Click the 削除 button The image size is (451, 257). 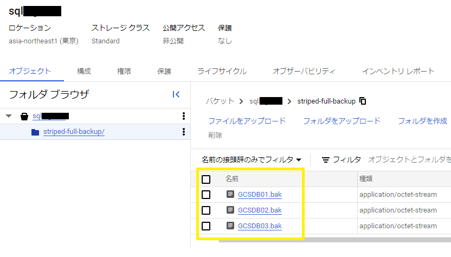pyautogui.click(x=215, y=135)
